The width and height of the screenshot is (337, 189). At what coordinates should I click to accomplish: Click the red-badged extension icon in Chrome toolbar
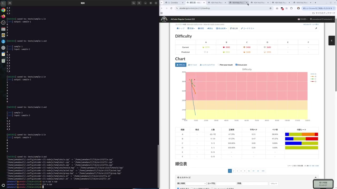282,8
